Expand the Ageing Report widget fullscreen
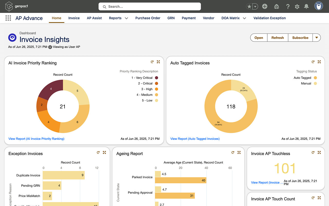Screen dimensions: 329x206 (x=239, y=152)
